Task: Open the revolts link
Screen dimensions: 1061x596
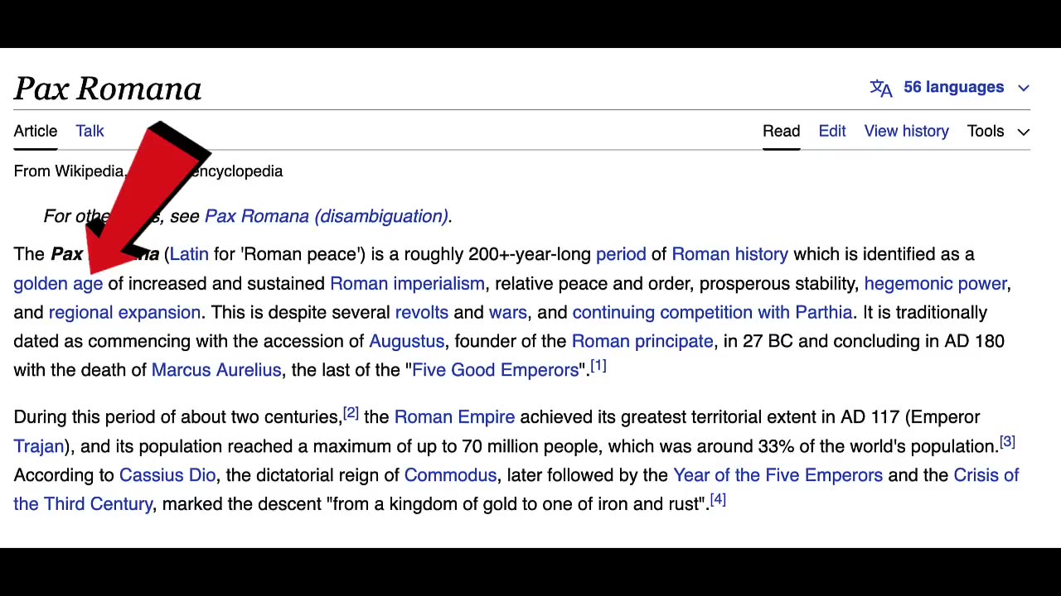Action: click(x=421, y=312)
